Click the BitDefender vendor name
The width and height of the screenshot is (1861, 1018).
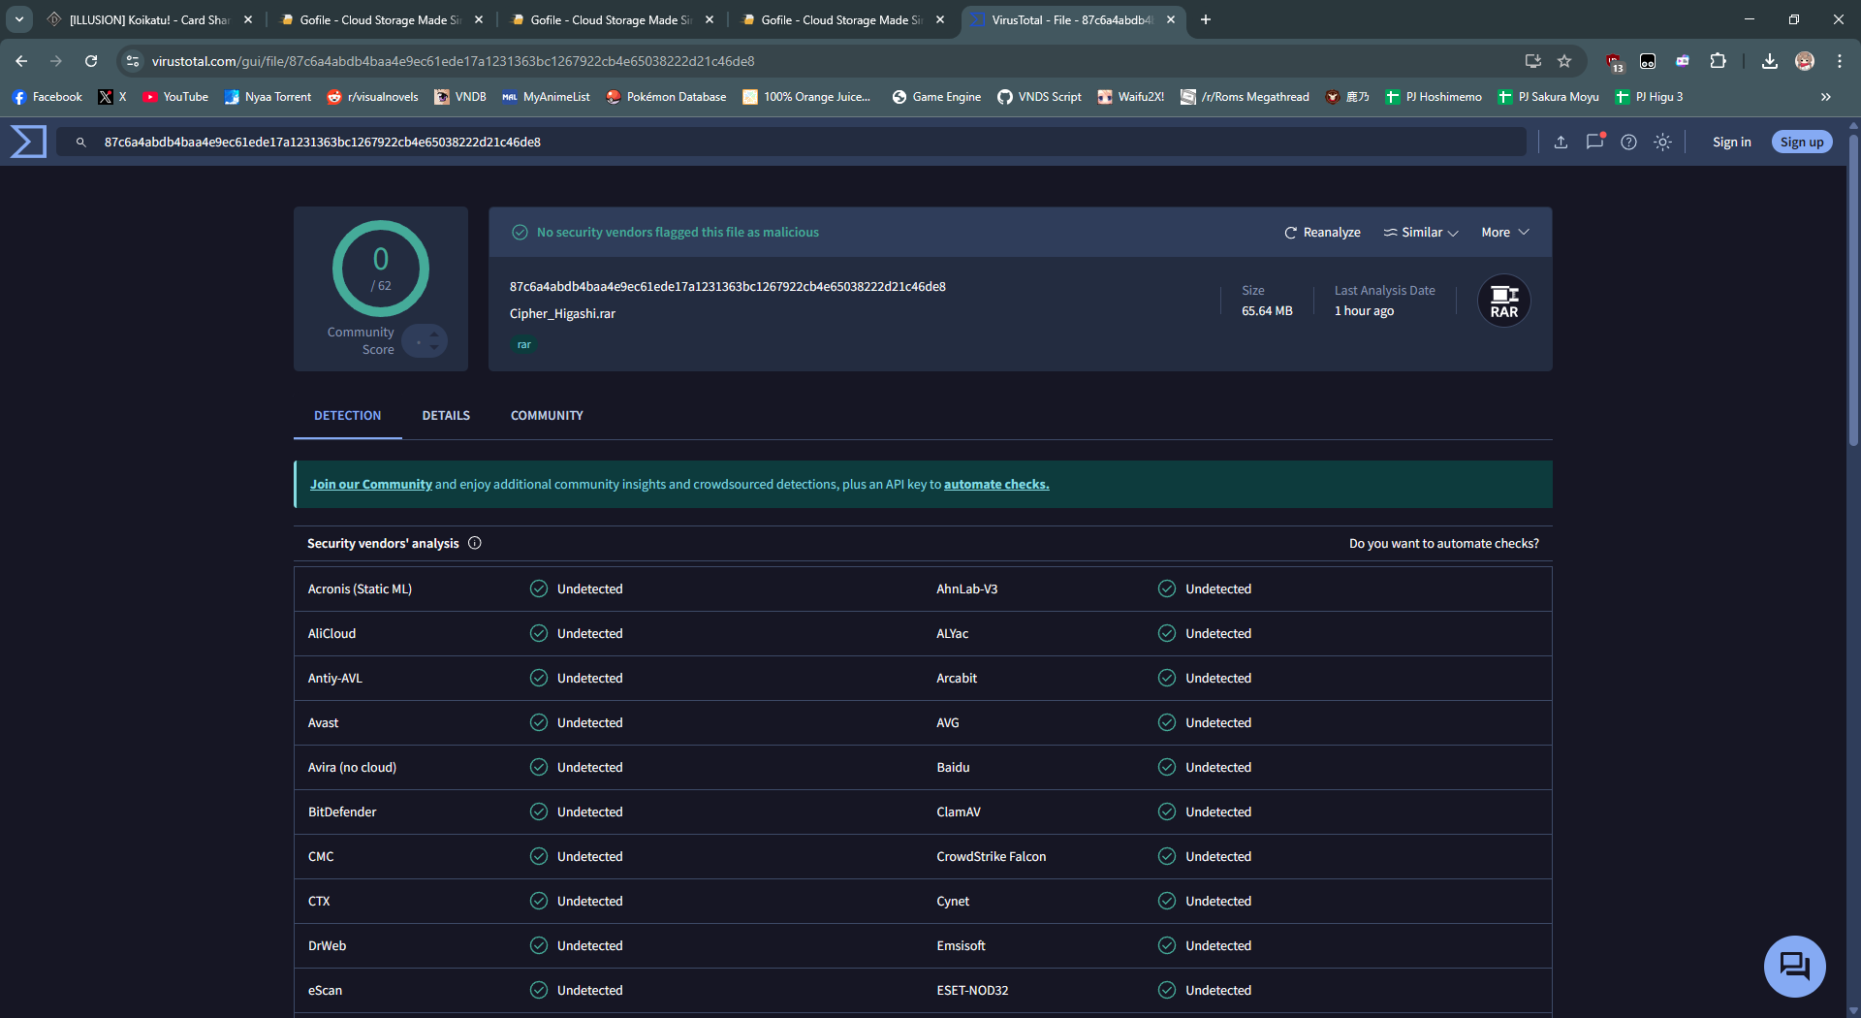click(x=342, y=811)
